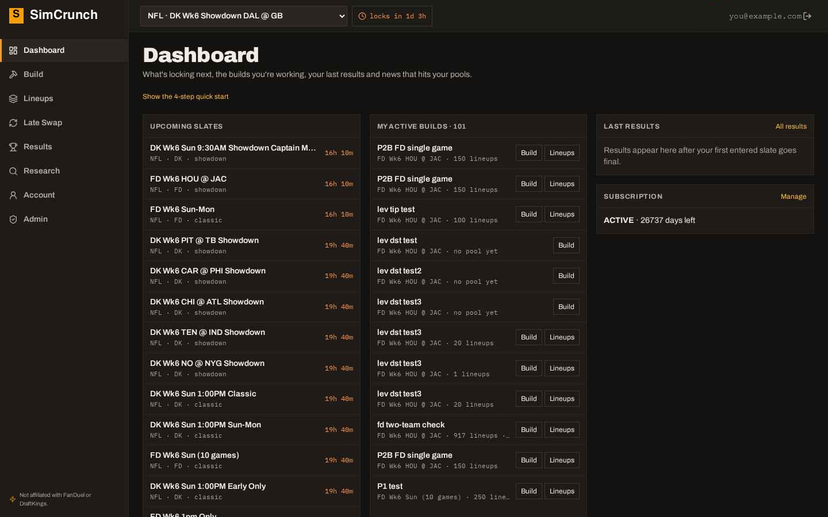Click the Build hammer icon in sidebar

pyautogui.click(x=13, y=75)
